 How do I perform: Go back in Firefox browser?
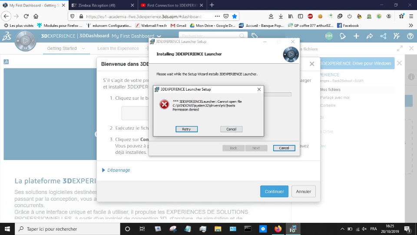[x=6, y=16]
